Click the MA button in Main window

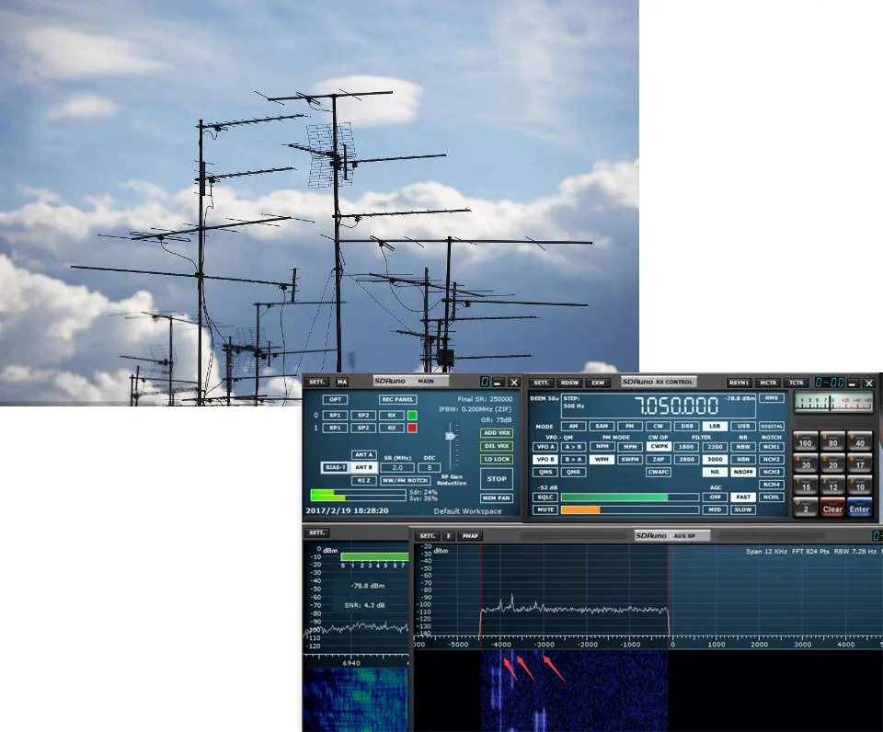(x=342, y=382)
